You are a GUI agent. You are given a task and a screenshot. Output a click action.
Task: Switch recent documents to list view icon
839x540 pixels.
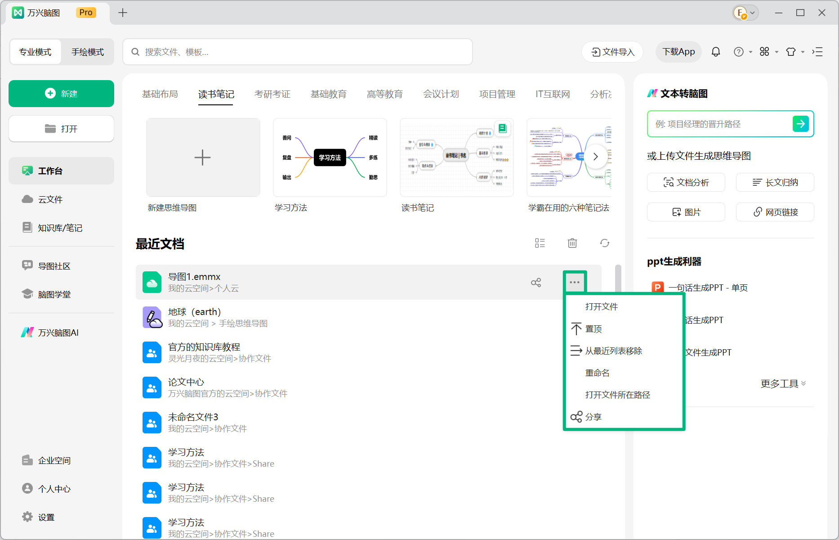540,243
